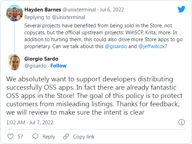Image resolution: width=192 pixels, height=144 pixels.
Task: Like the tweet with heart icon
Action: (10, 136)
